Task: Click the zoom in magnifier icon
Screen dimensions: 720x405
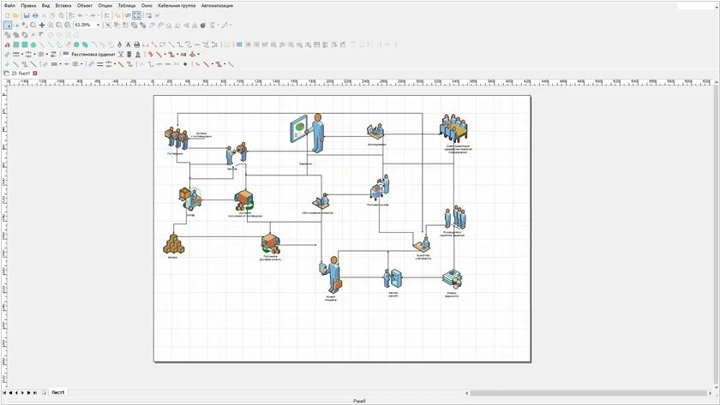Action: coord(51,25)
